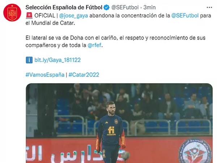Follow the bit.ly/Gaya_181122 link
Image resolution: width=217 pixels, height=163 pixels.
[58, 60]
